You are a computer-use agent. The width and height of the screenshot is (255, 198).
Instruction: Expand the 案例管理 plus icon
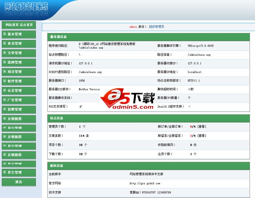click(x=5, y=62)
